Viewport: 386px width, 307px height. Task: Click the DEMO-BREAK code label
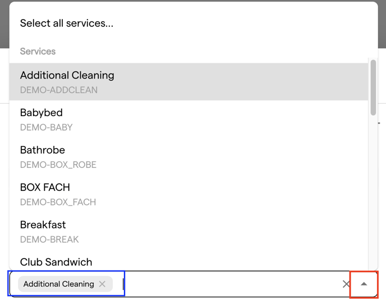pyautogui.click(x=49, y=239)
